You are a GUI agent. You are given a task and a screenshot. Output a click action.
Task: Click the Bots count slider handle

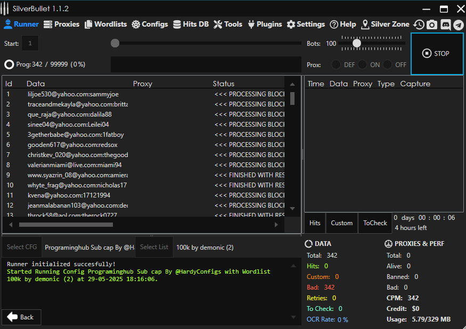[357, 43]
